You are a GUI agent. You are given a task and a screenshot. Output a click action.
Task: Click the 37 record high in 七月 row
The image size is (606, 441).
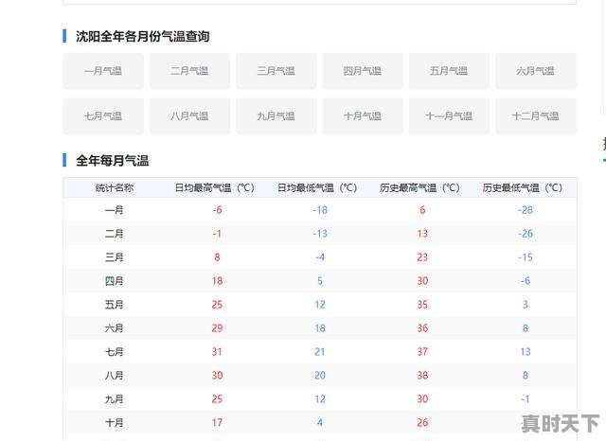pyautogui.click(x=422, y=352)
